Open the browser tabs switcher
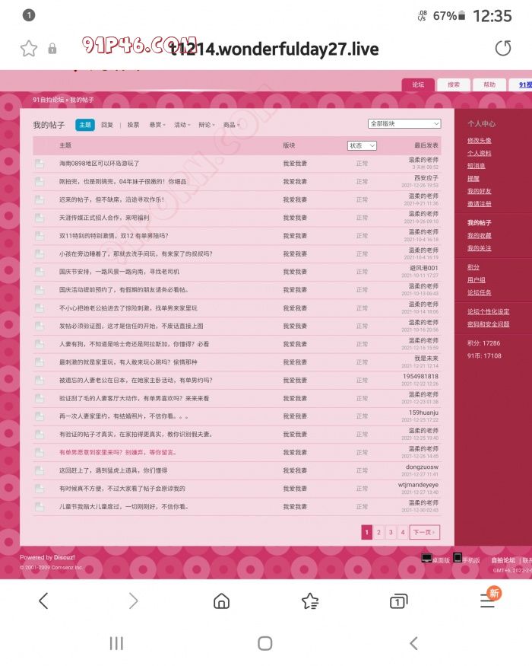 (398, 601)
